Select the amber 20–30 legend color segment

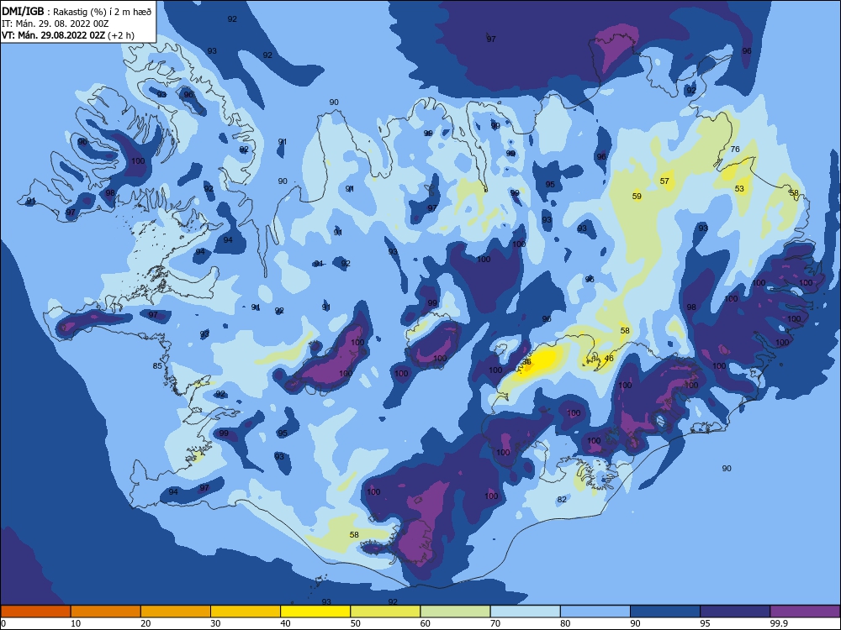tap(176, 612)
